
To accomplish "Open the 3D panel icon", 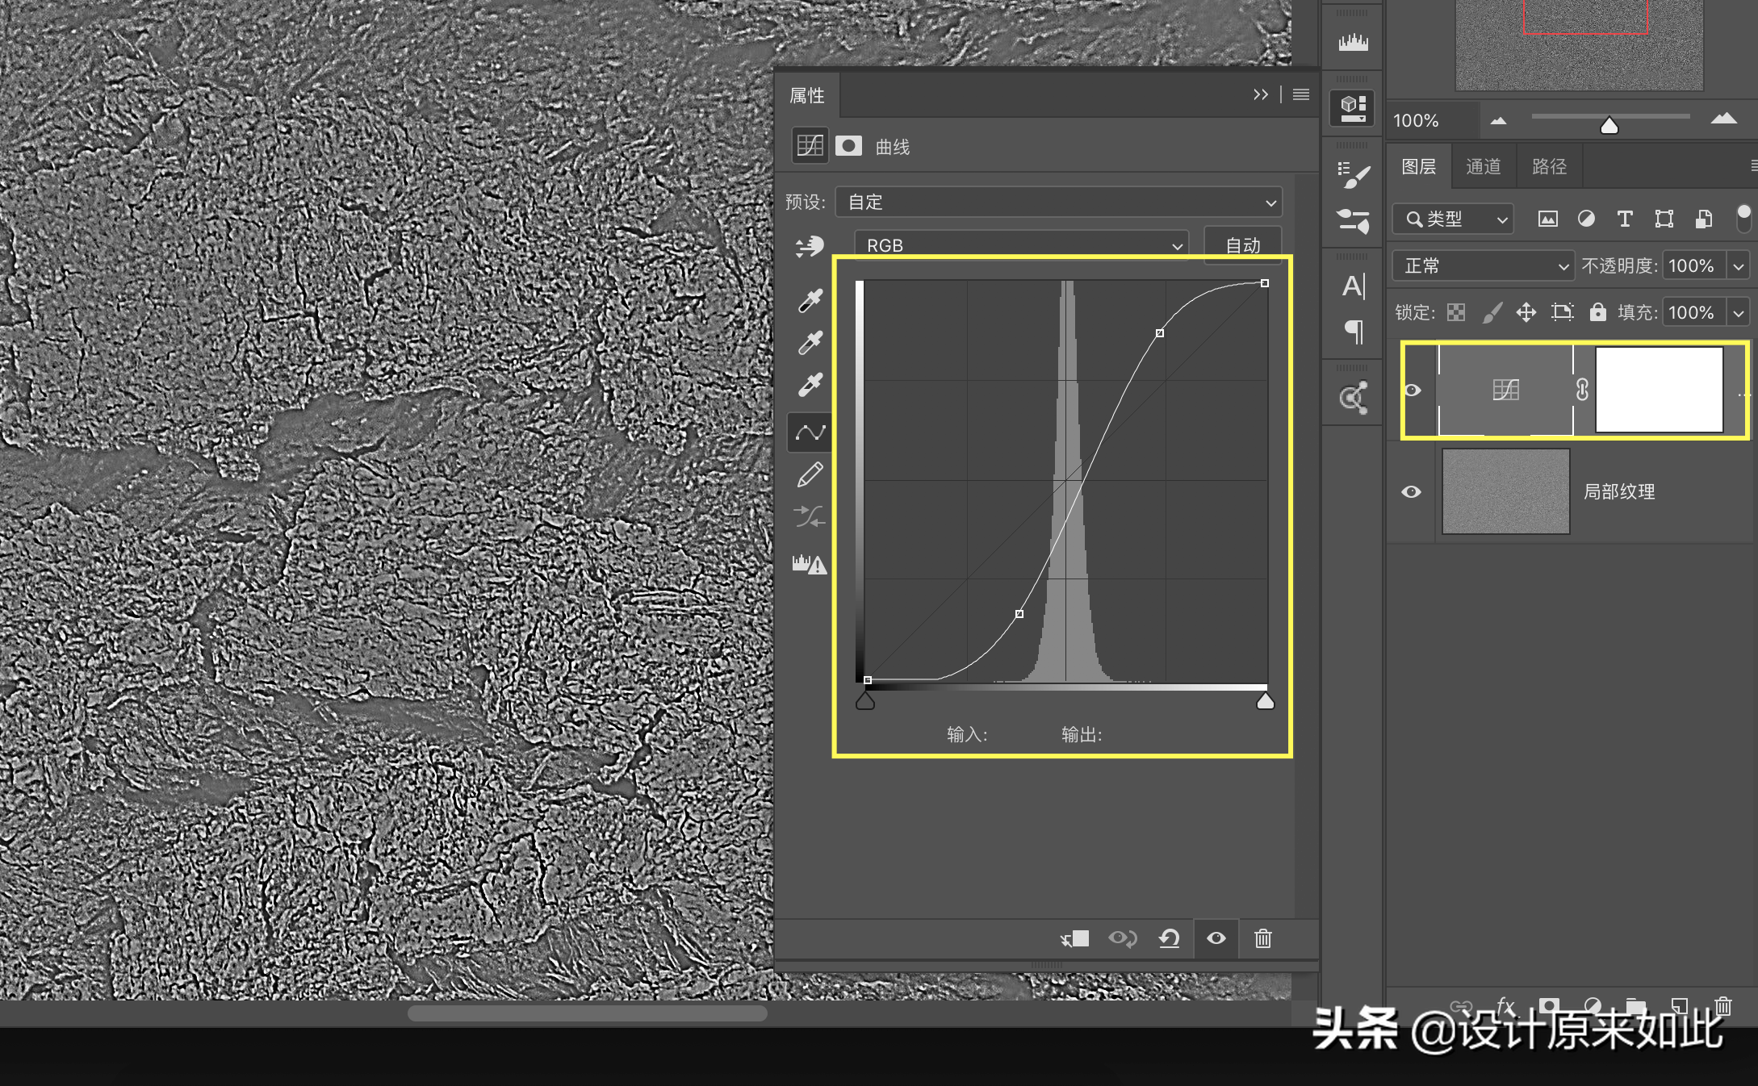I will (1353, 107).
